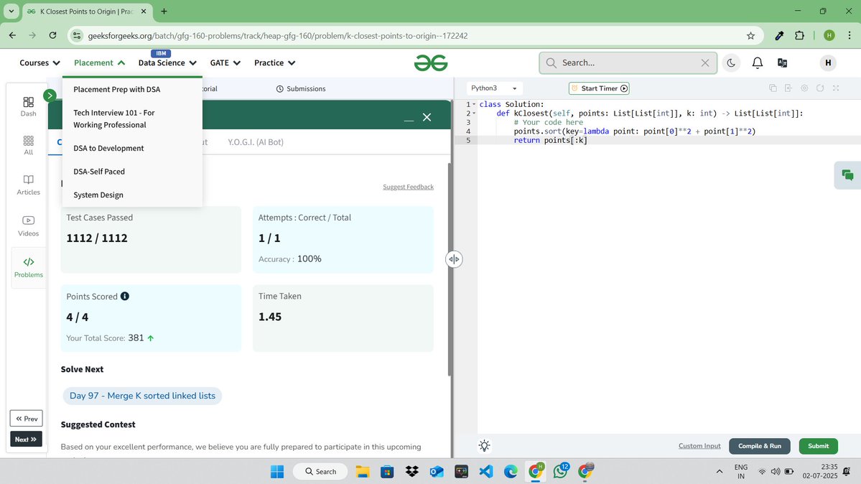Collapse code fold on line 2
The width and height of the screenshot is (861, 484).
[x=474, y=113]
